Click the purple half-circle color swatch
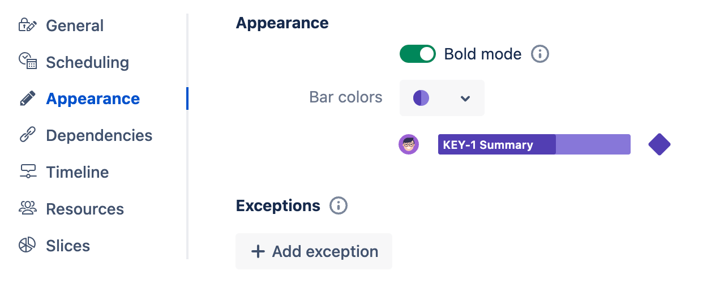This screenshot has width=728, height=283. (x=421, y=98)
